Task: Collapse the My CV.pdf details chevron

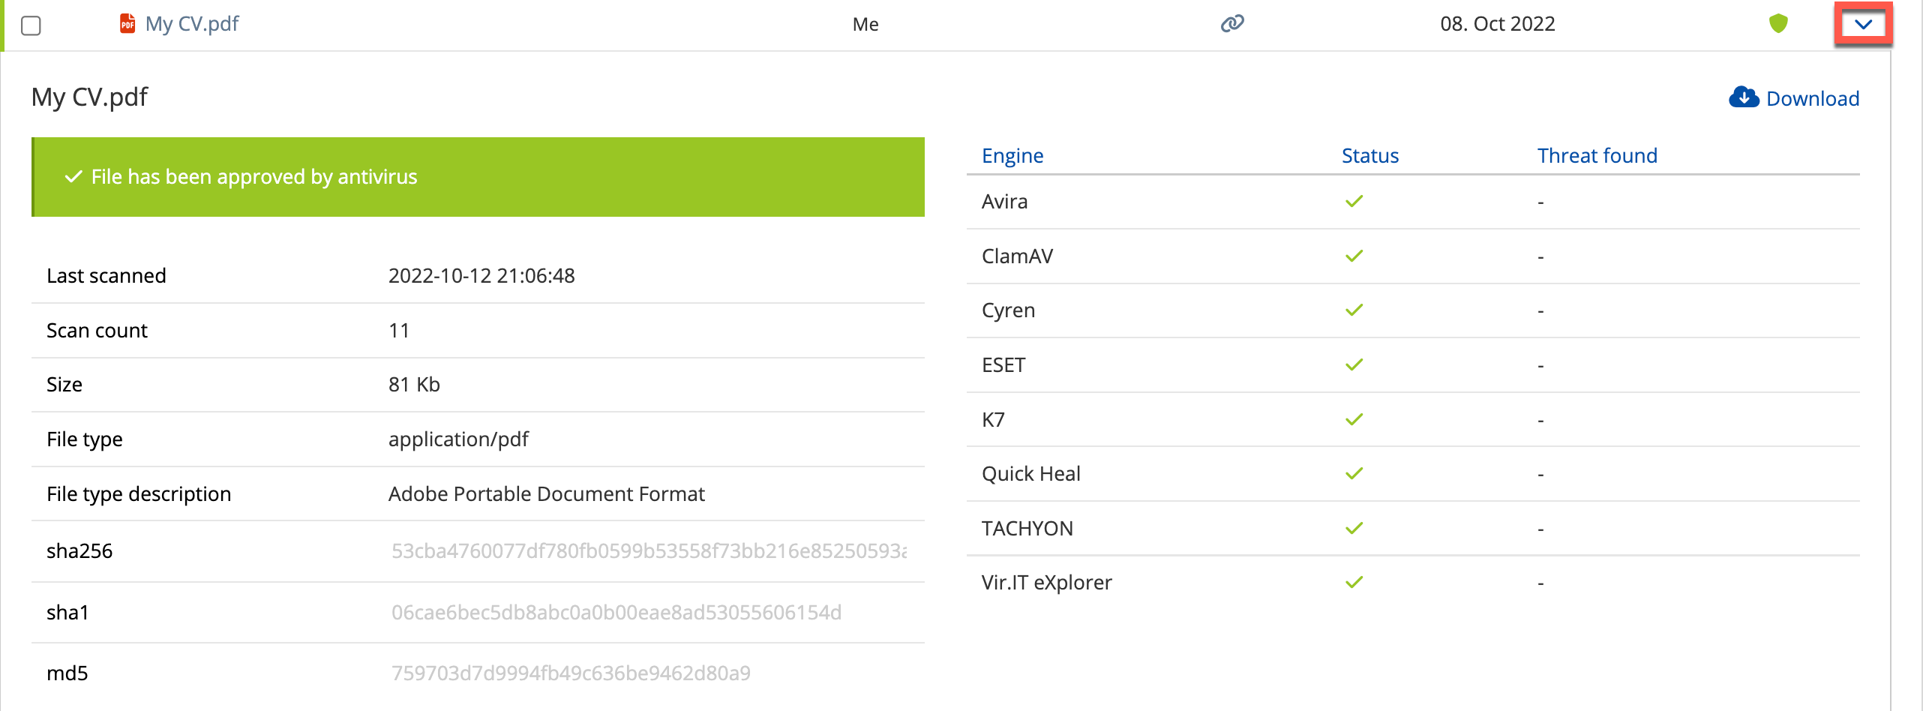Action: point(1863,24)
